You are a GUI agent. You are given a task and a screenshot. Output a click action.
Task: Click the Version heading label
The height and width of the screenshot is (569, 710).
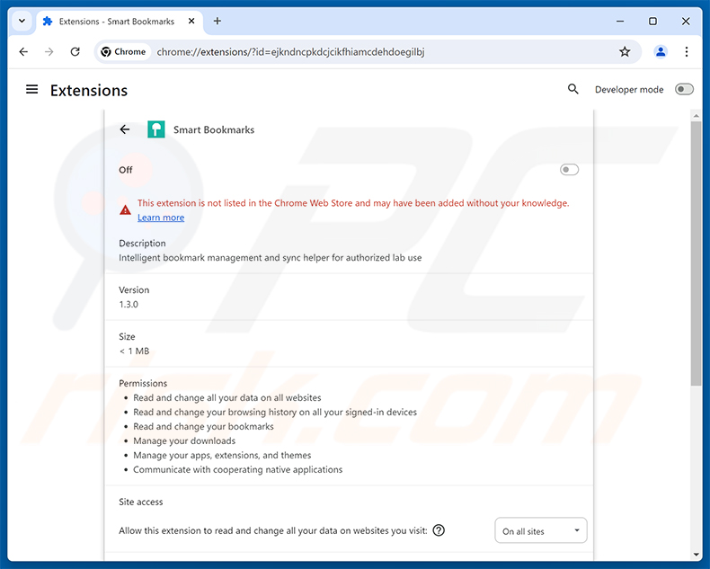coord(134,290)
